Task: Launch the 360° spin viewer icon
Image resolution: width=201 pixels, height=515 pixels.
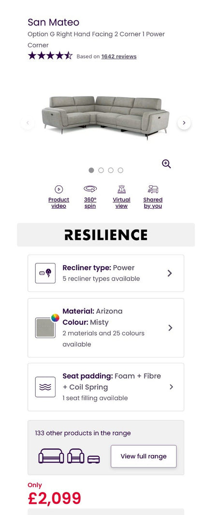Action: 90,189
